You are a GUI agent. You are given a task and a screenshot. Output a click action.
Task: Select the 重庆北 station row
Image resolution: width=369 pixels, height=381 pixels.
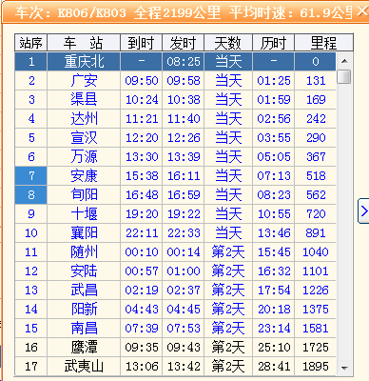175,62
